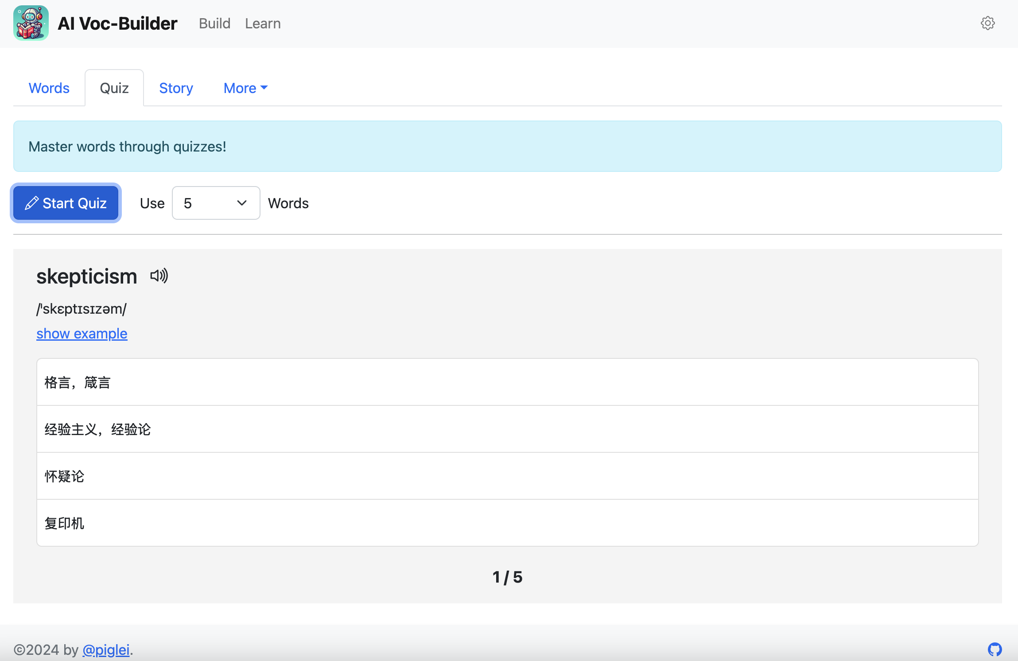Open settings via gear icon
The image size is (1018, 661).
click(x=987, y=23)
